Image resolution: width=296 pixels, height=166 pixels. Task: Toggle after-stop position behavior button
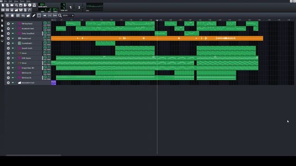pyautogui.click(x=55, y=16)
